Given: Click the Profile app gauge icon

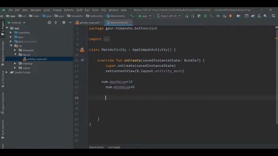Looking at the screenshot, I should 218,16.
